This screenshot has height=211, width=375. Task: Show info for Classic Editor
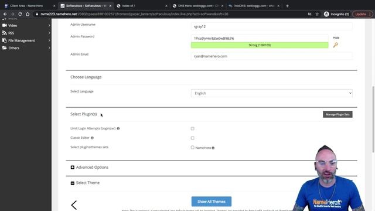click(x=92, y=138)
